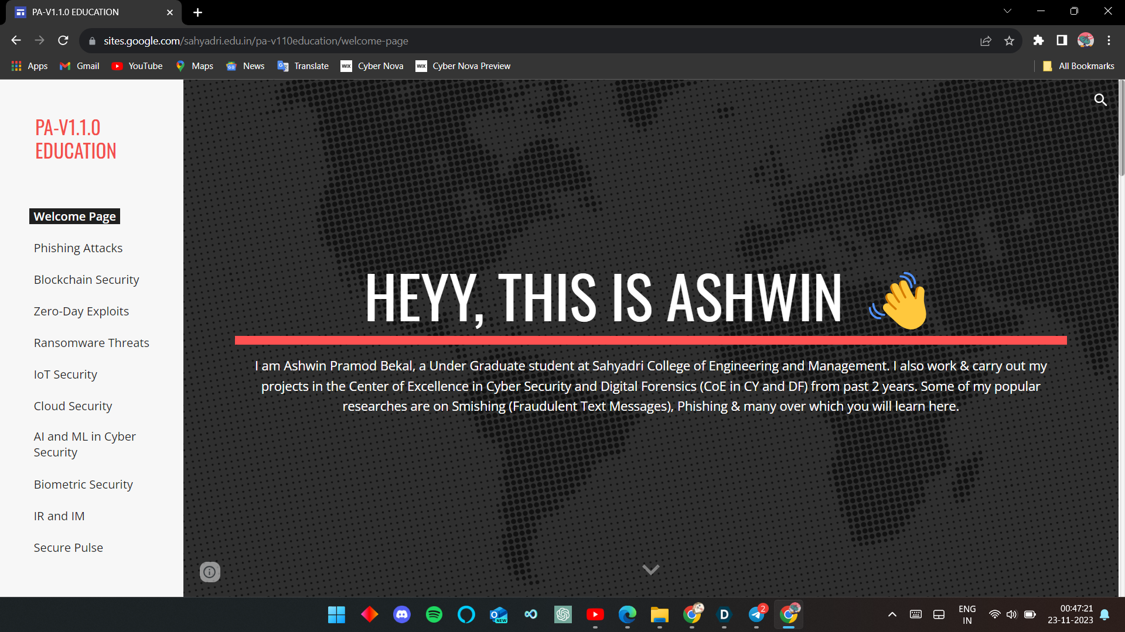Reload the page

click(x=63, y=40)
